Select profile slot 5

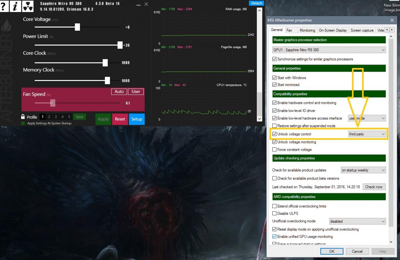click(x=69, y=117)
